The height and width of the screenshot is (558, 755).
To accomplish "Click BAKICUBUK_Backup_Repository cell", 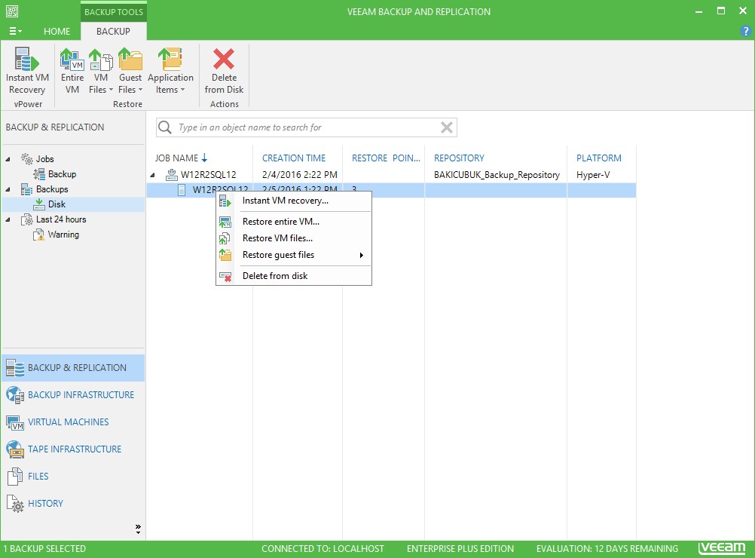I will [497, 174].
